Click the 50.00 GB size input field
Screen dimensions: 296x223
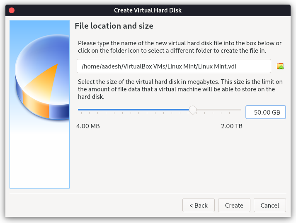[x=265, y=112]
